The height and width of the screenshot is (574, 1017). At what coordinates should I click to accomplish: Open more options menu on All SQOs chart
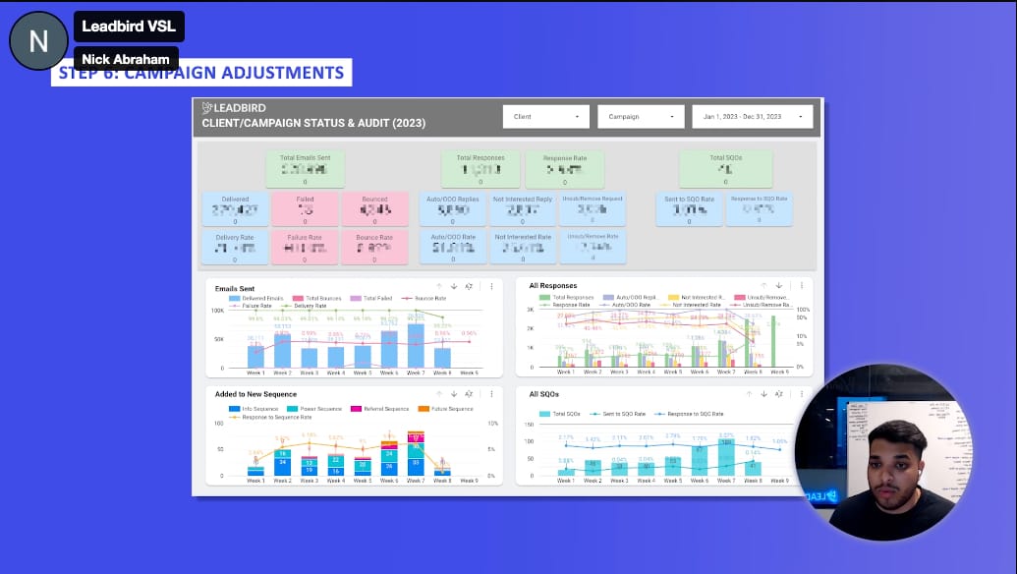click(802, 394)
